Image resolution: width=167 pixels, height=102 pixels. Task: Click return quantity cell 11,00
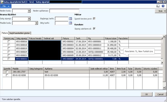pos(99,75)
